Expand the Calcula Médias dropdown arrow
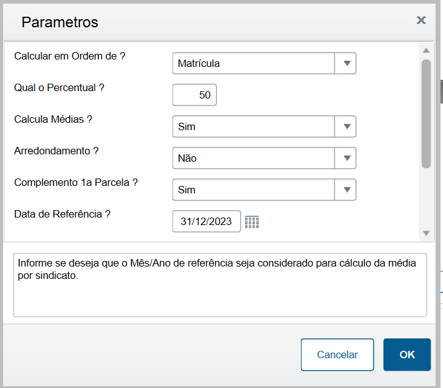The width and height of the screenshot is (443, 388). point(345,126)
